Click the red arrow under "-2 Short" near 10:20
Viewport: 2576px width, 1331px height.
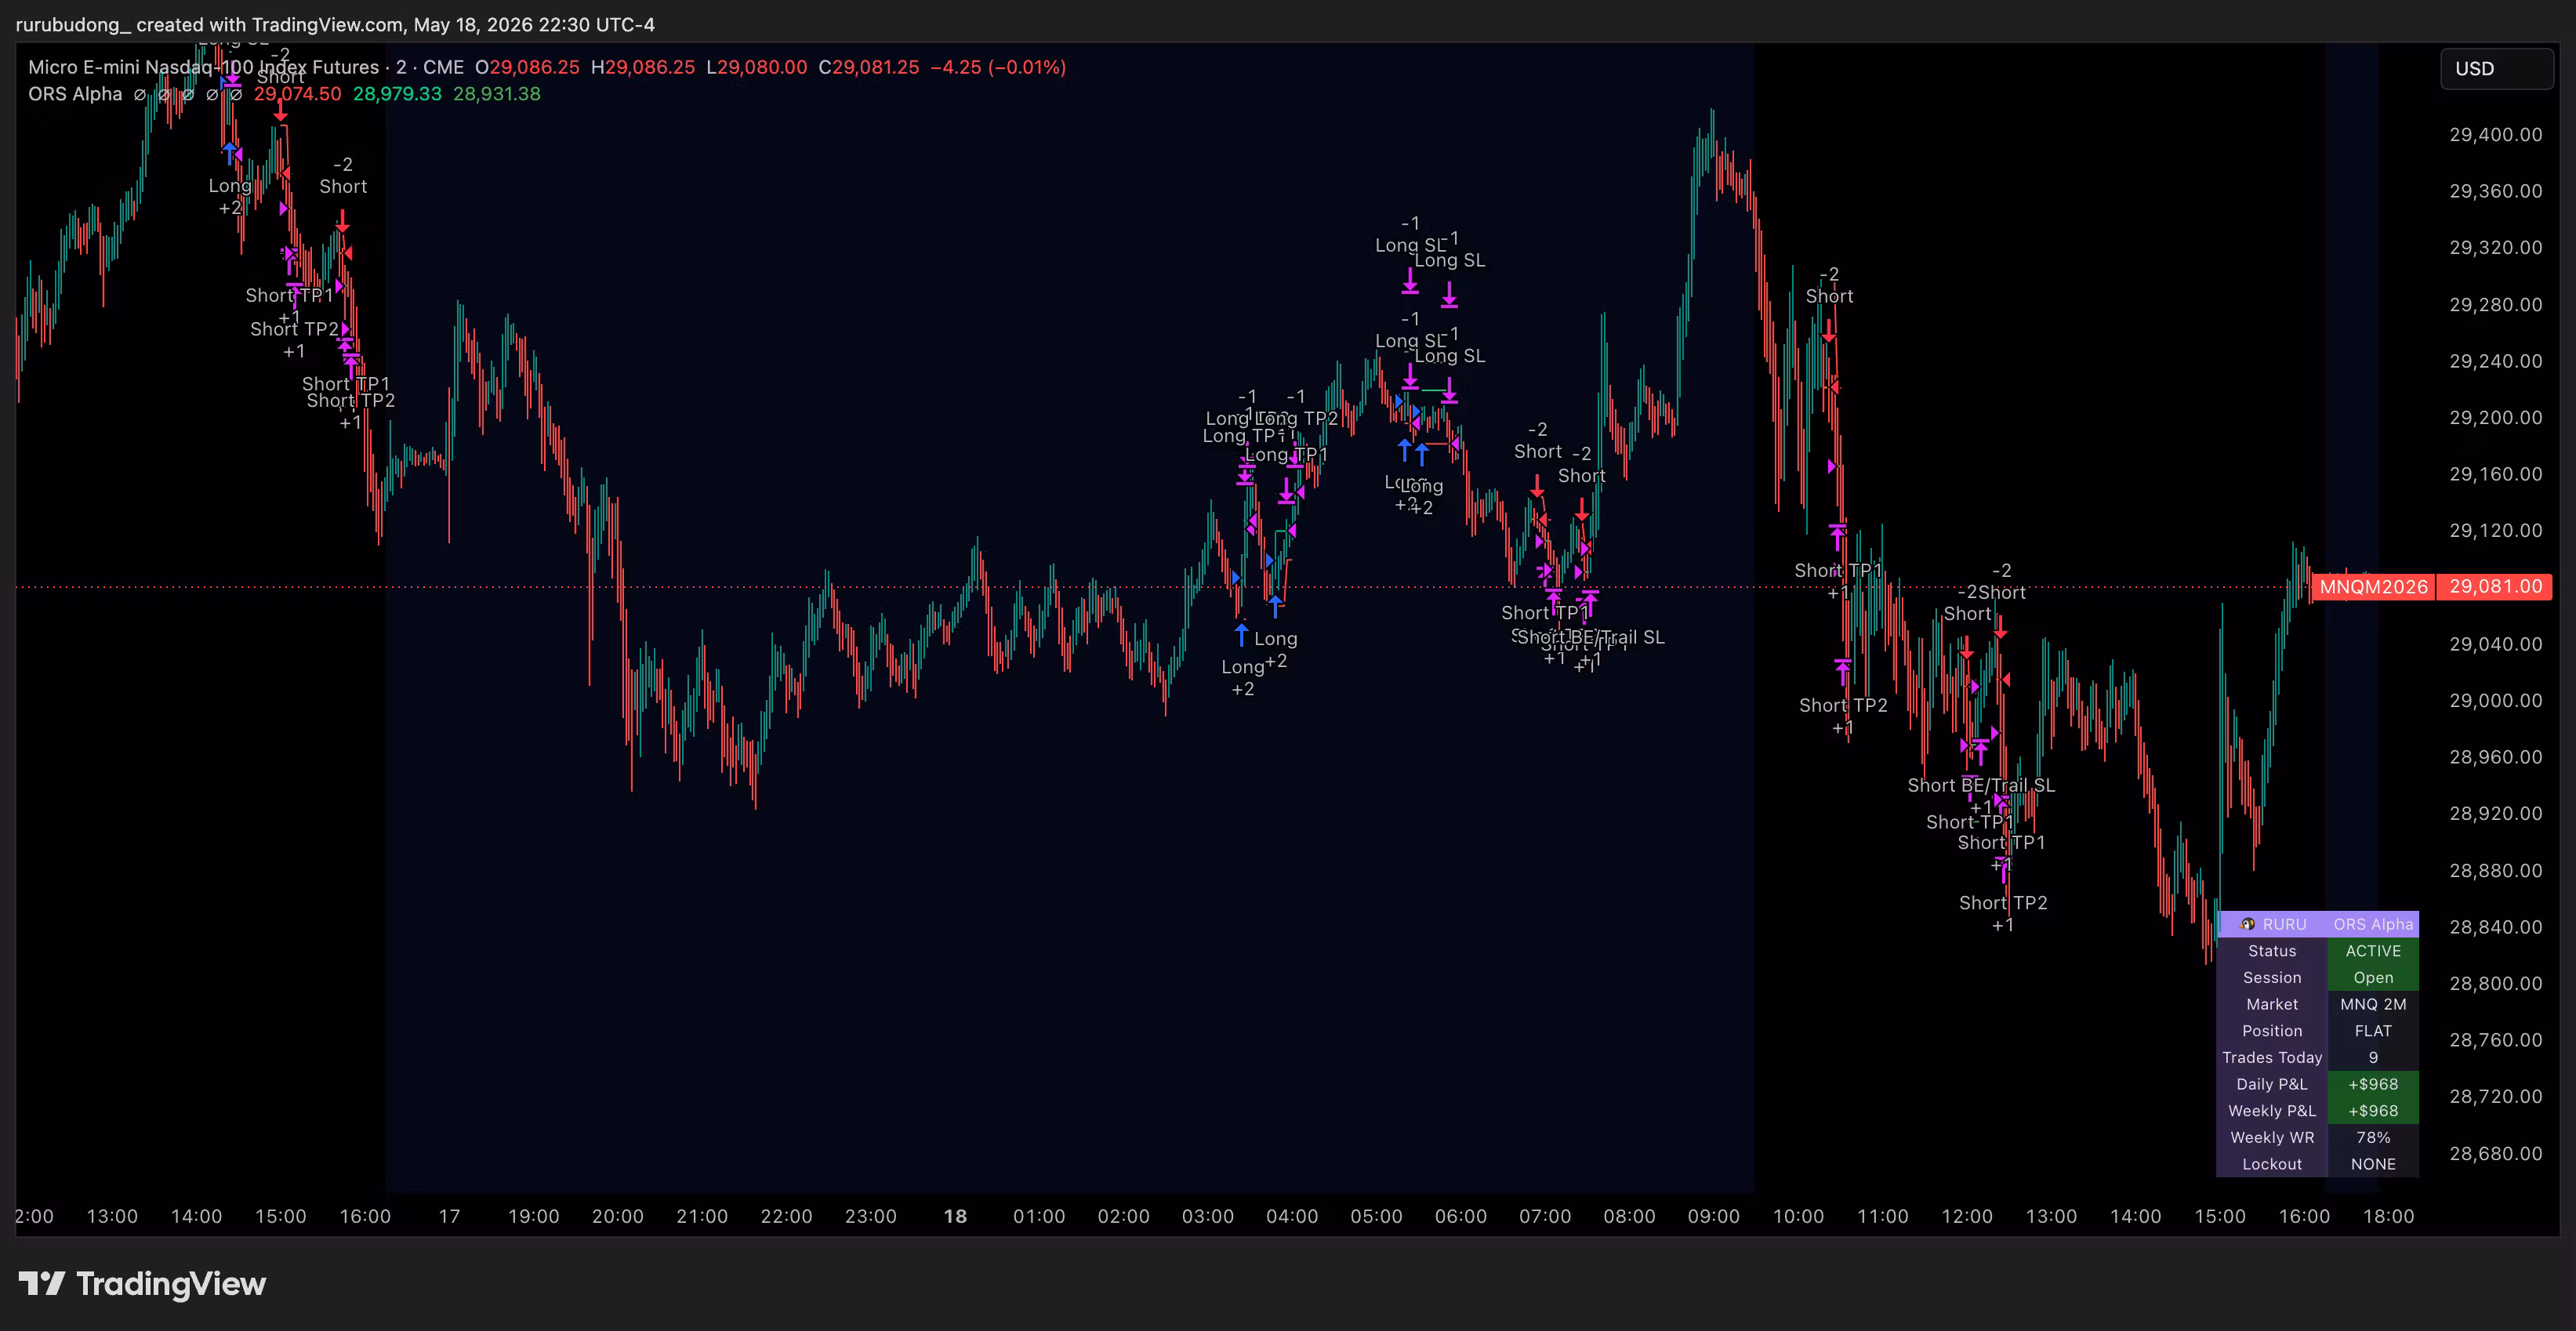[1828, 330]
